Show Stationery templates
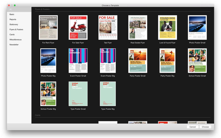The image size is (221, 138). 14,24
